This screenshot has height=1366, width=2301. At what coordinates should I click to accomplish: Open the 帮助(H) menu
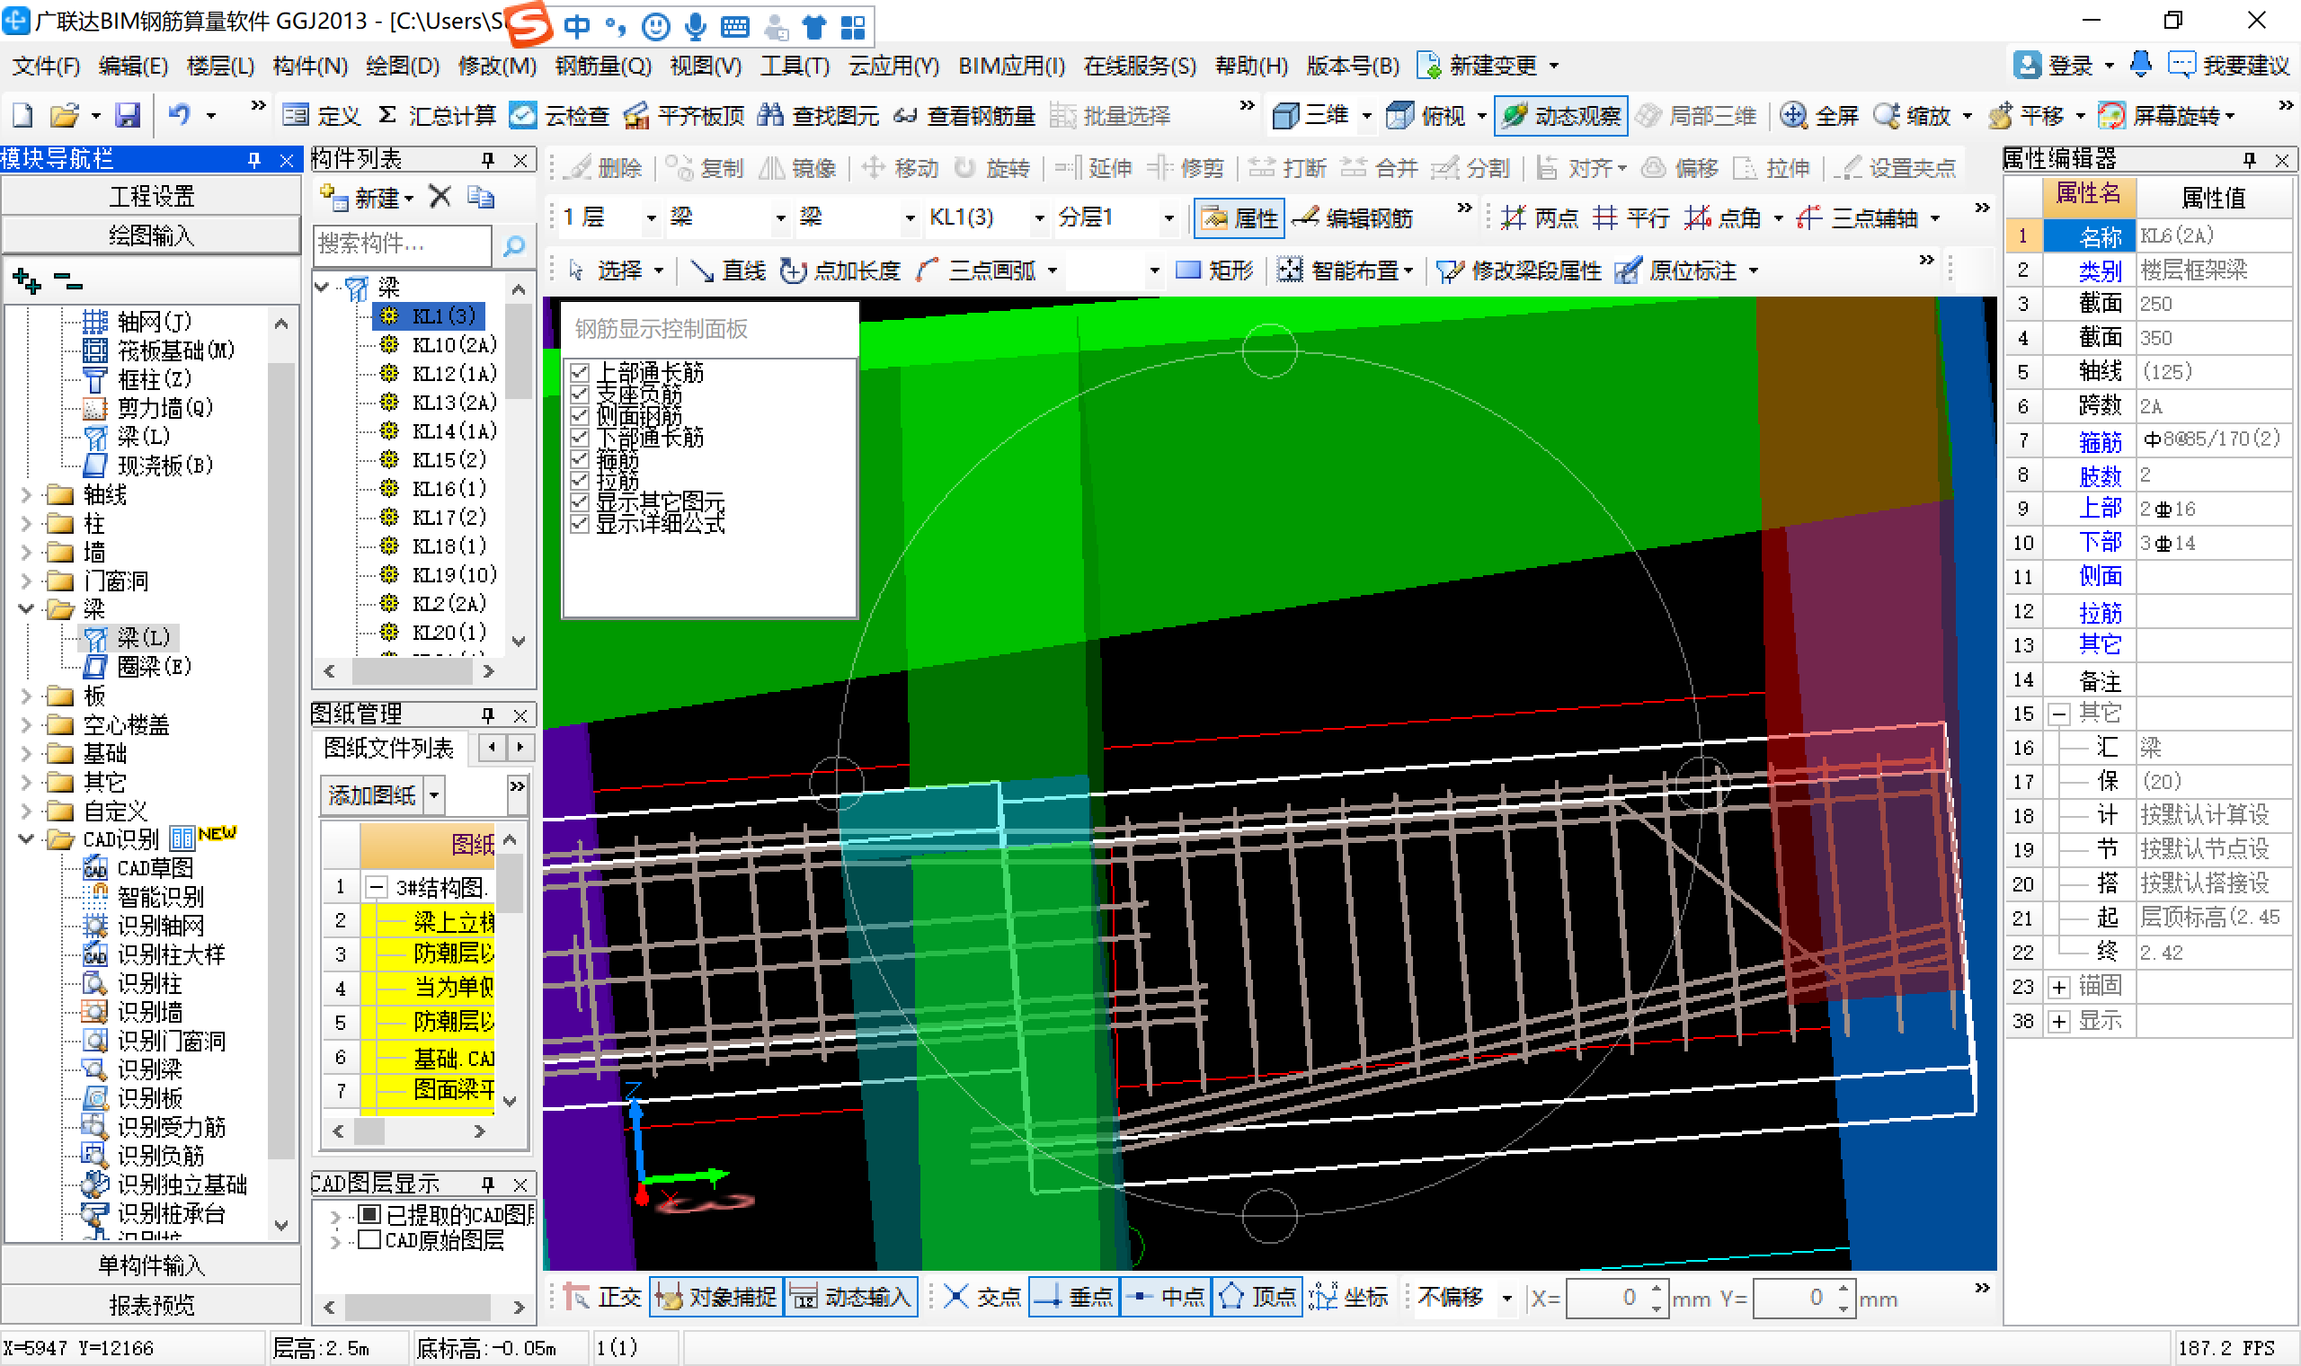tap(1251, 66)
